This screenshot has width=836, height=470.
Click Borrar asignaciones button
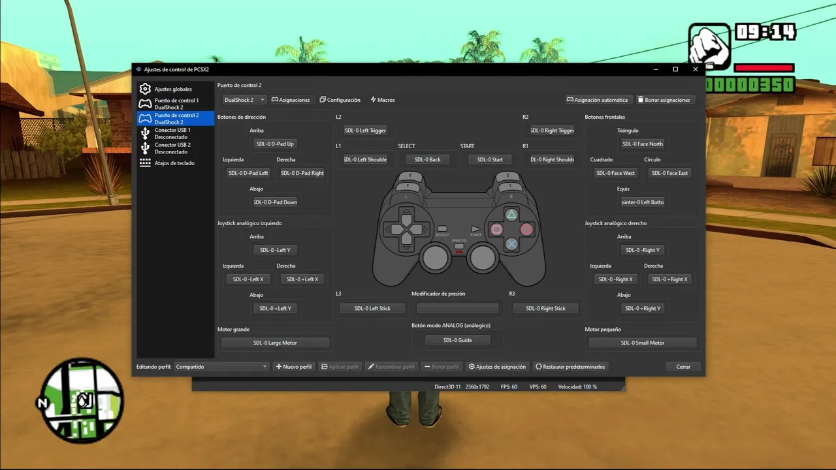(x=664, y=100)
